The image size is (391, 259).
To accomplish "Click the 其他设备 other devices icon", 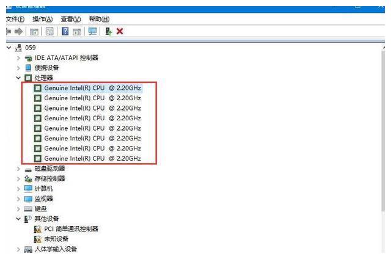I will click(28, 219).
